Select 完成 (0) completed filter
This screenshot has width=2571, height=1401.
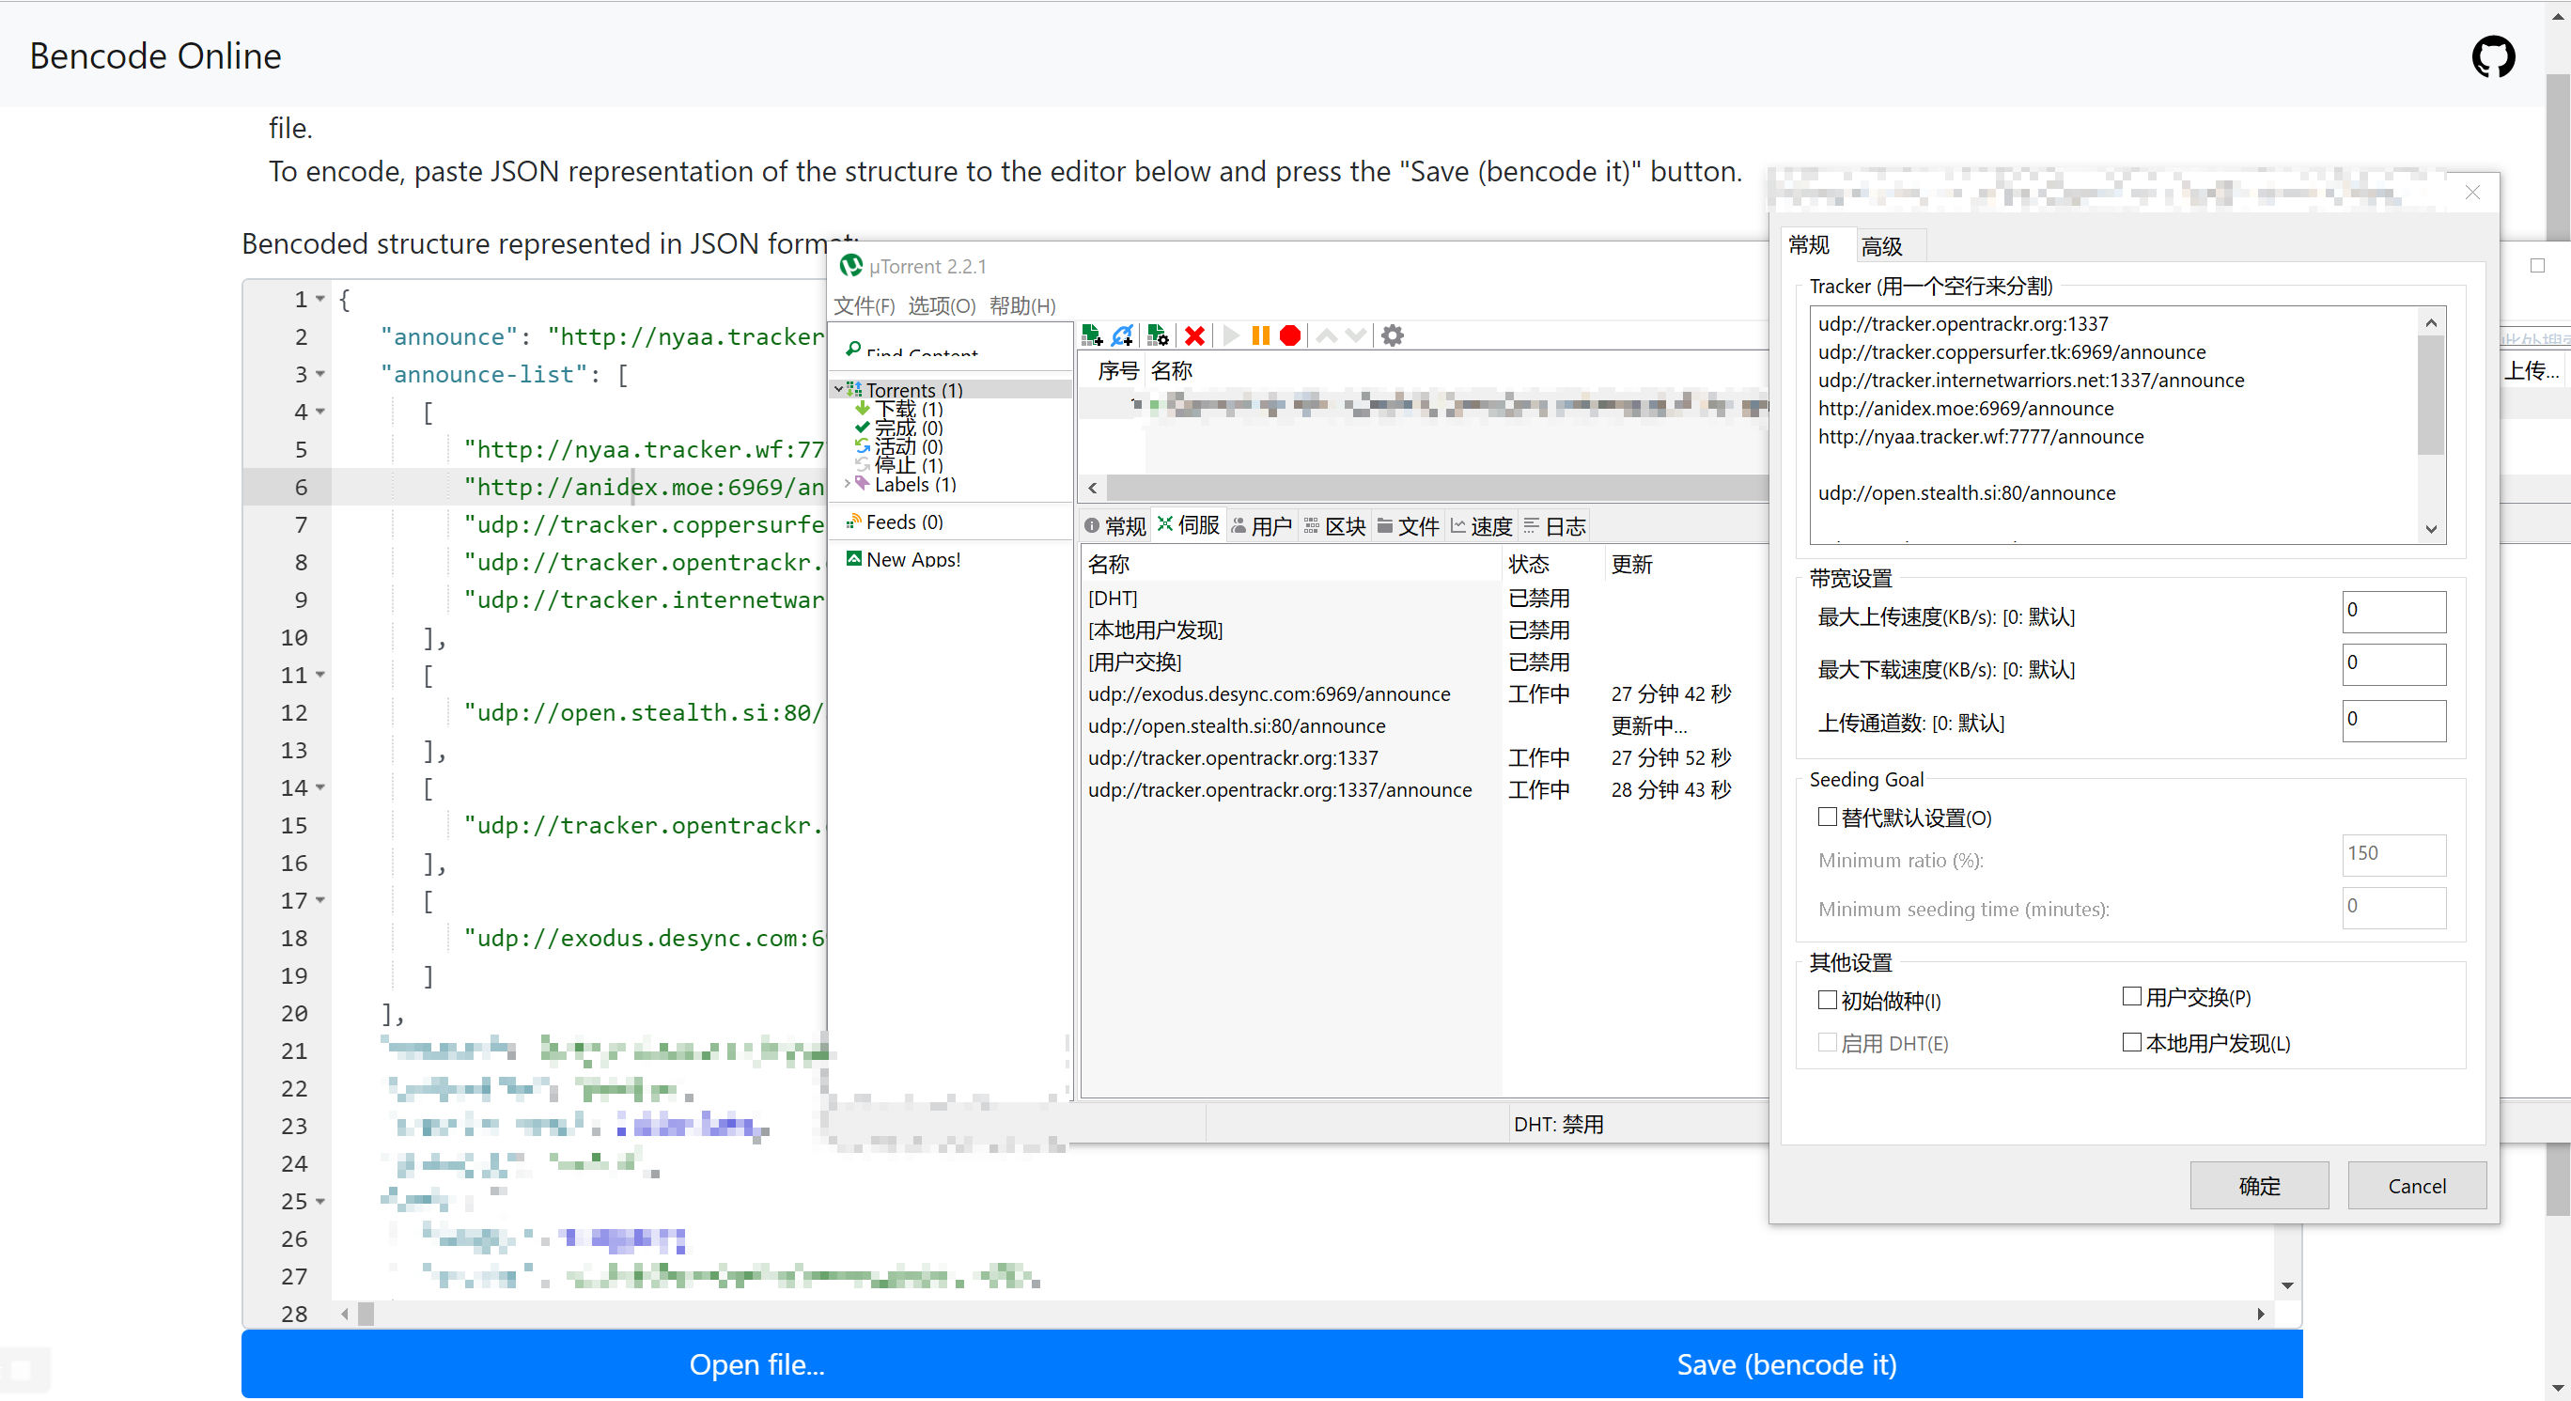[x=909, y=428]
